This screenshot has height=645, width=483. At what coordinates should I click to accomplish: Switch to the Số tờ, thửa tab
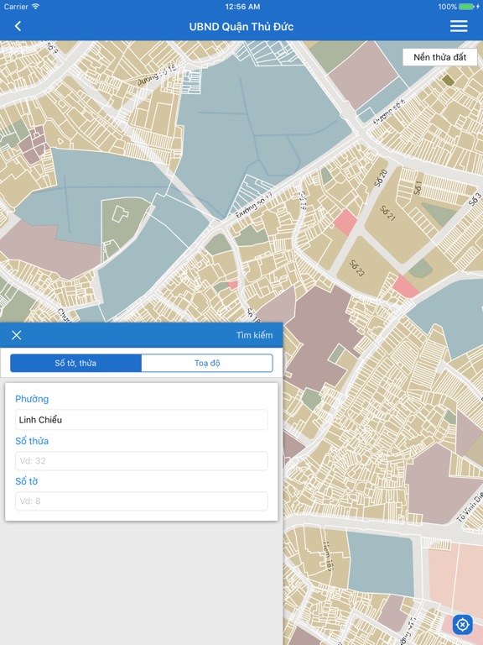75,363
